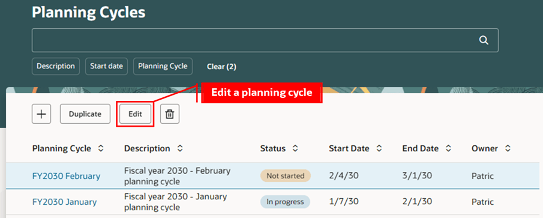The width and height of the screenshot is (543, 218).
Task: Select the February planning cycle description text
Action: point(178,176)
